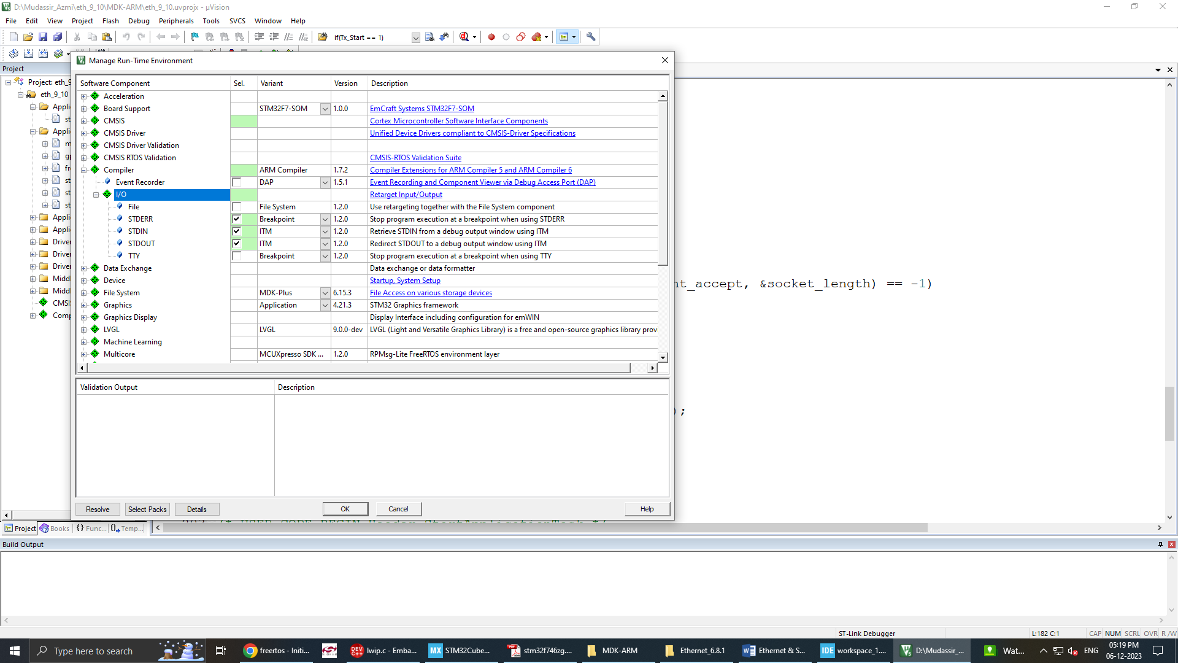This screenshot has height=663, width=1178.
Task: Open the Peripherals menu
Action: 175,21
